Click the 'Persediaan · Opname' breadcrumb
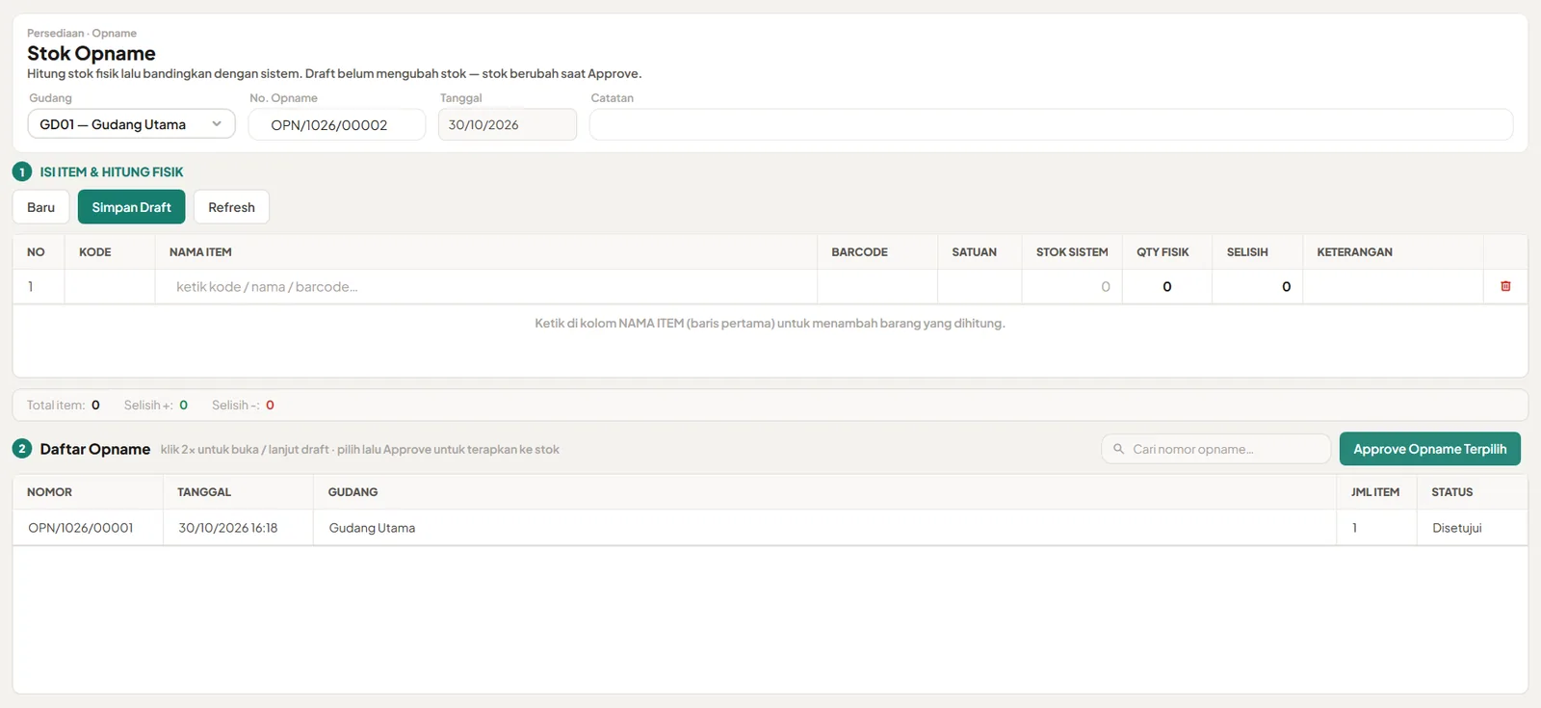 pos(82,33)
